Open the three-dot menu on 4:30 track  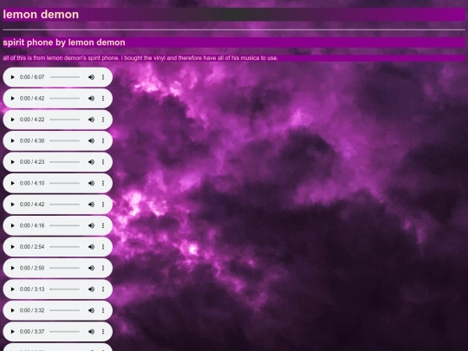[103, 140]
